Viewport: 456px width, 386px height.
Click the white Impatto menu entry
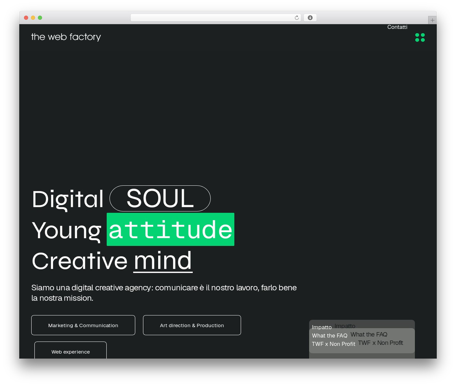pyautogui.click(x=322, y=327)
